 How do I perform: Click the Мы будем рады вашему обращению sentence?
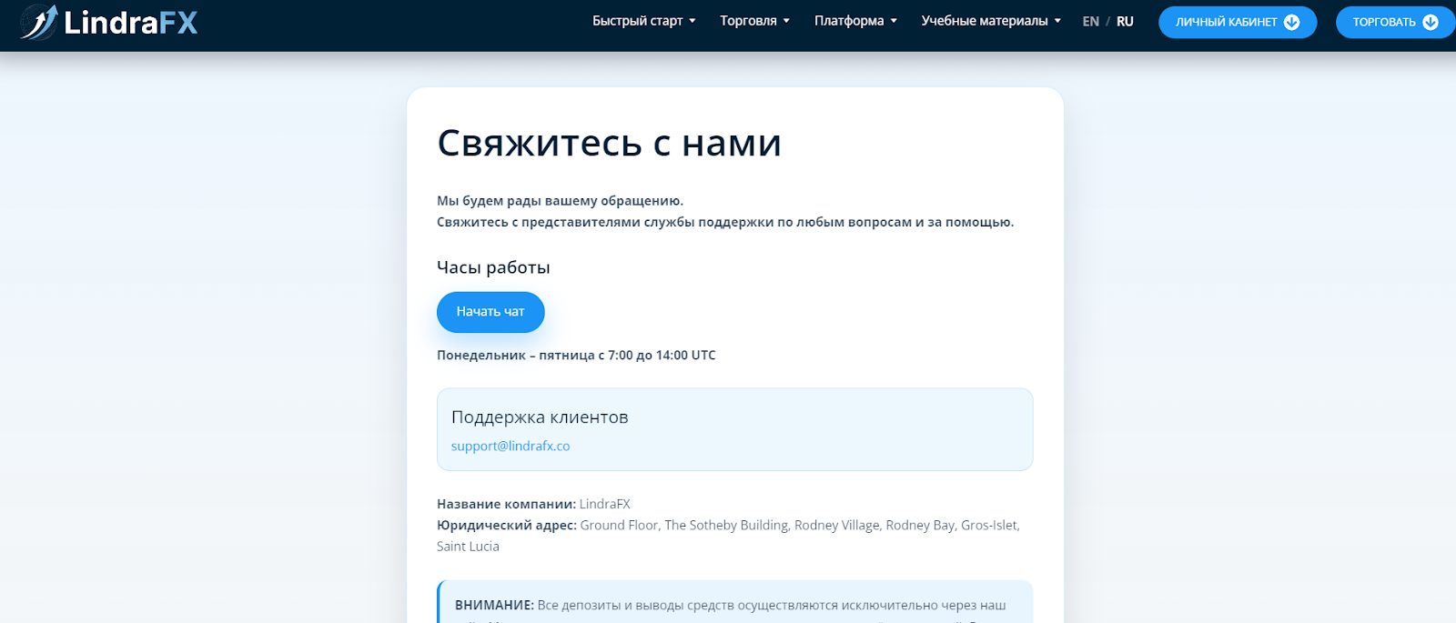560,201
